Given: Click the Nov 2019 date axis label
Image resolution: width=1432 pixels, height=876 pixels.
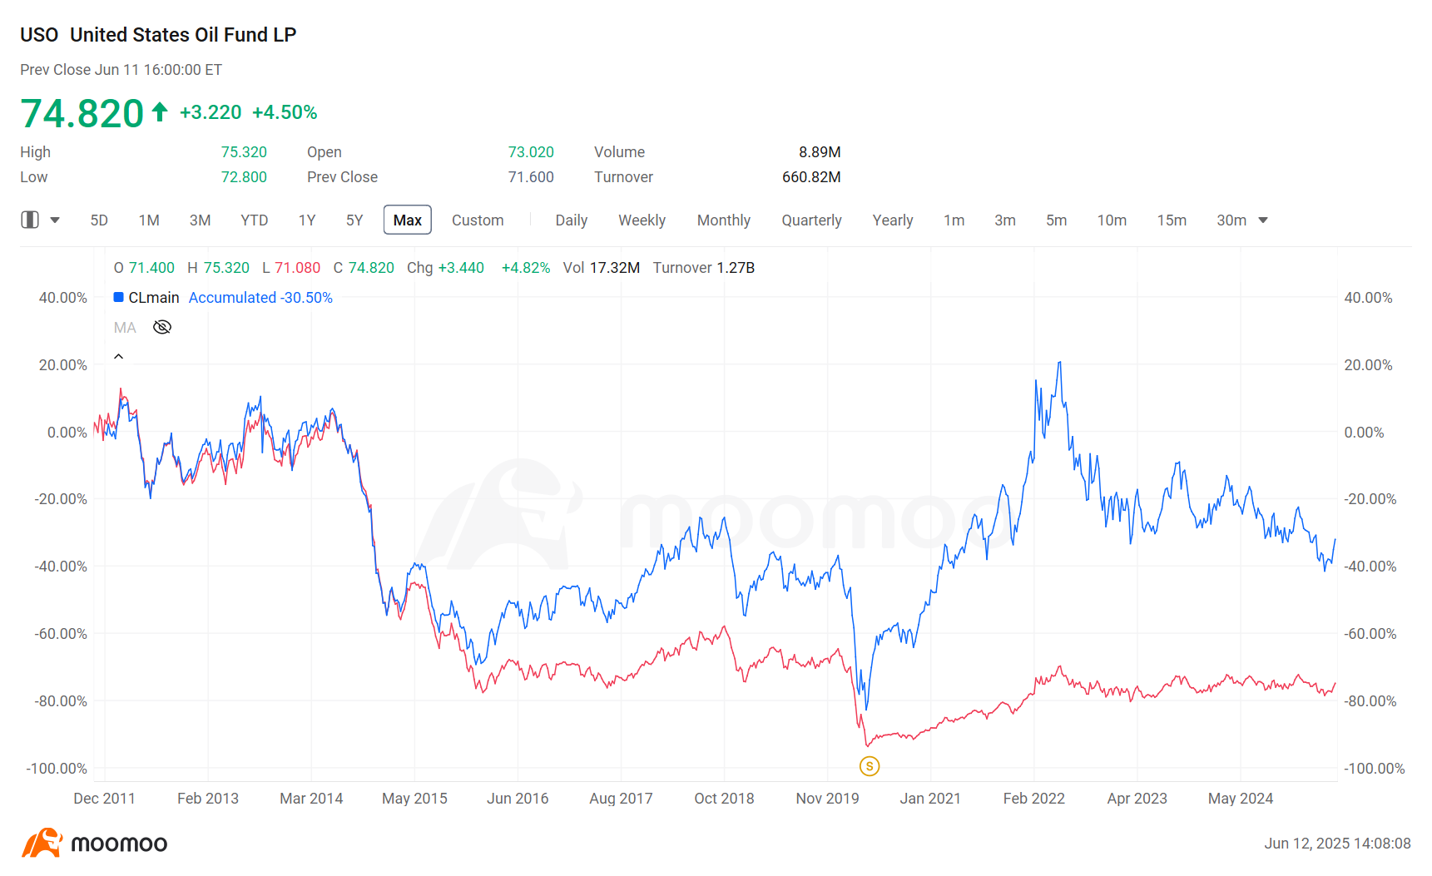Looking at the screenshot, I should [827, 799].
